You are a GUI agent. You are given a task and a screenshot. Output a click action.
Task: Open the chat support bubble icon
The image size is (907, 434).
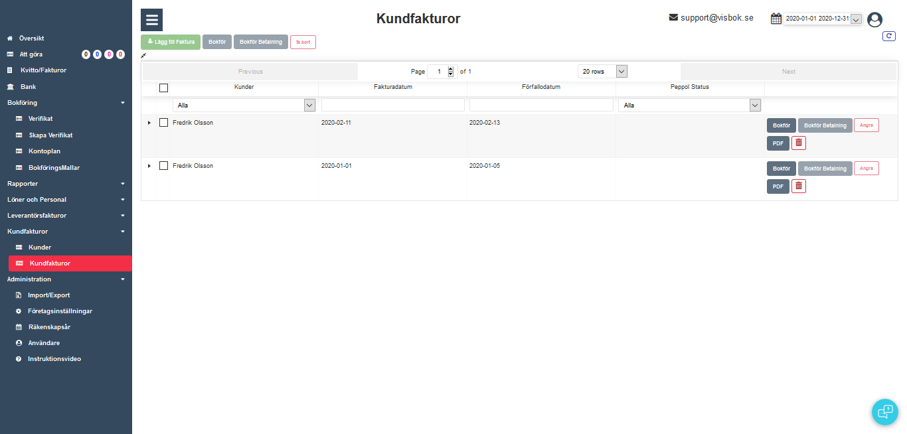coord(884,411)
